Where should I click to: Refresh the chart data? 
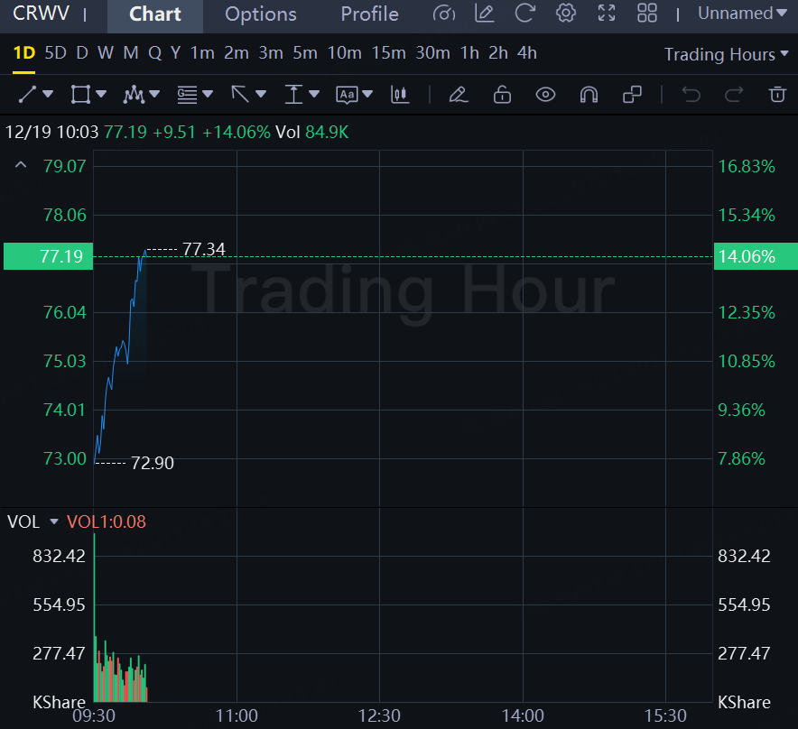coord(524,14)
